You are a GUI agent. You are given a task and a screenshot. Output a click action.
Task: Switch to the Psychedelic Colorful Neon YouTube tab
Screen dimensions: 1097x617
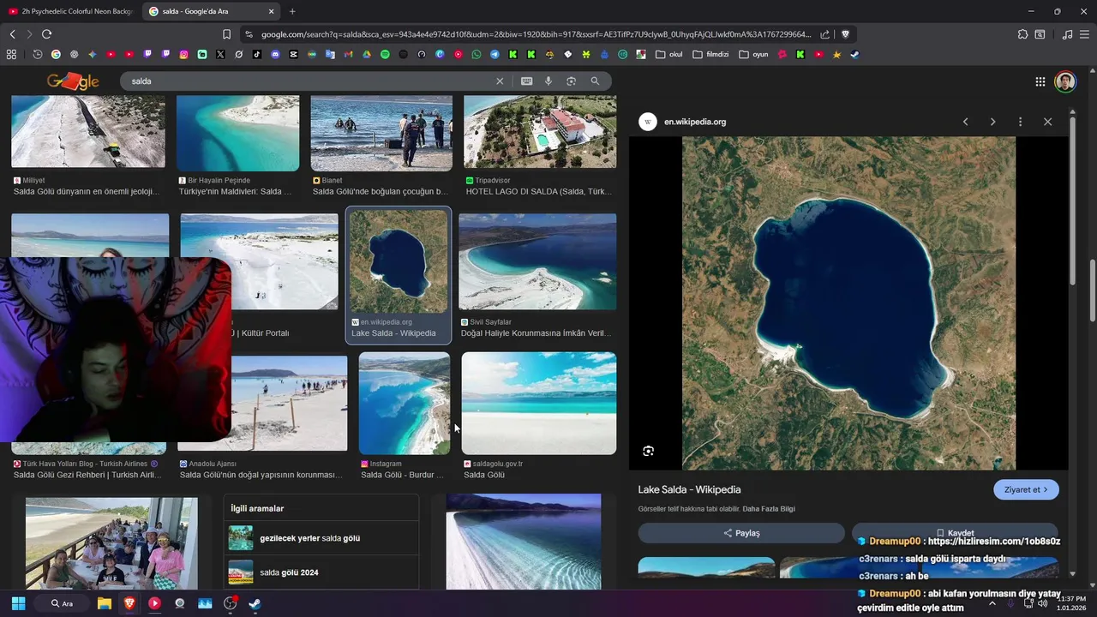[x=70, y=11]
